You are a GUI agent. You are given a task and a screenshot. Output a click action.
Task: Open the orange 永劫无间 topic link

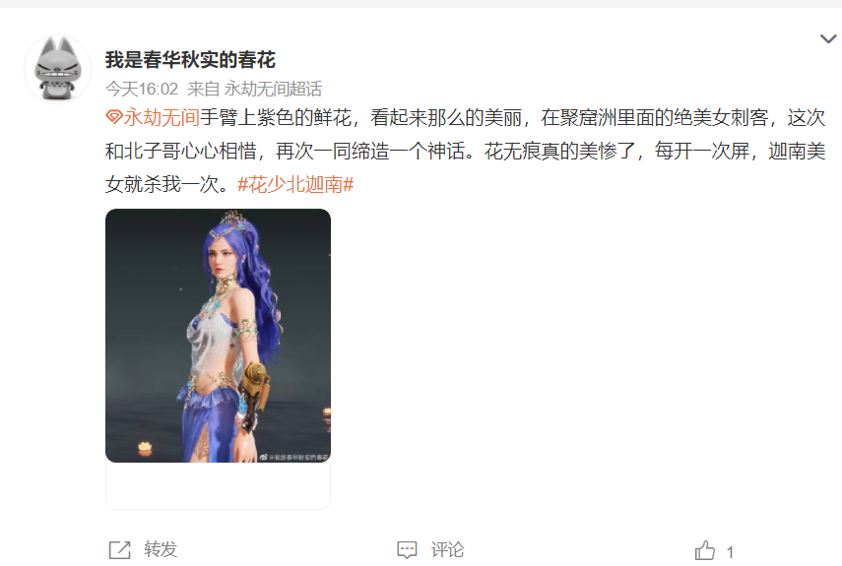point(162,117)
